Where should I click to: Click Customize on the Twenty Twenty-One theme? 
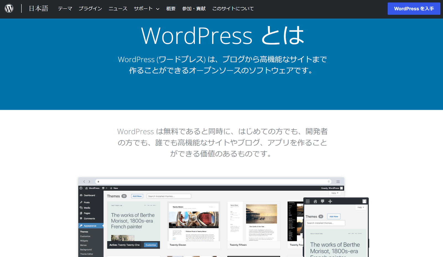pos(151,245)
